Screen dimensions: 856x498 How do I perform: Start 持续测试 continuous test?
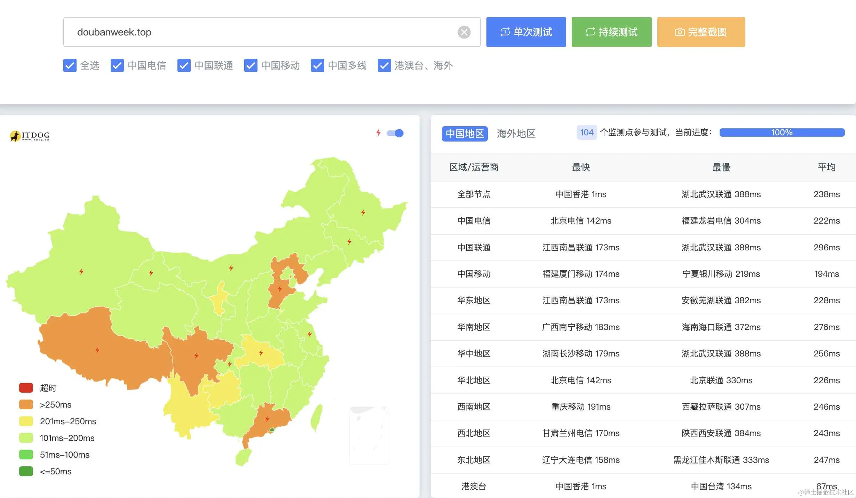[611, 32]
